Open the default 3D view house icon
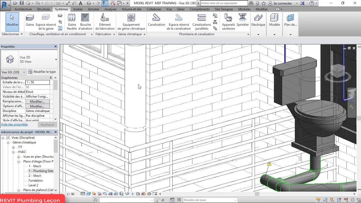The height and width of the screenshot is (203, 361). [x=89, y=3]
